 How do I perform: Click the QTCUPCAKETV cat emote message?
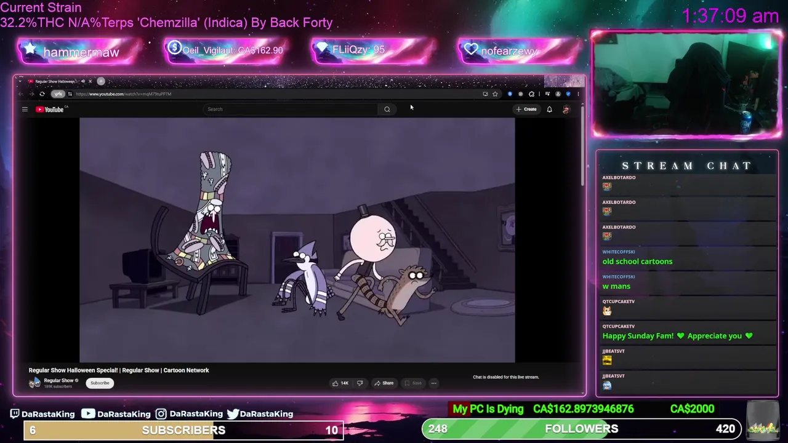coord(607,311)
